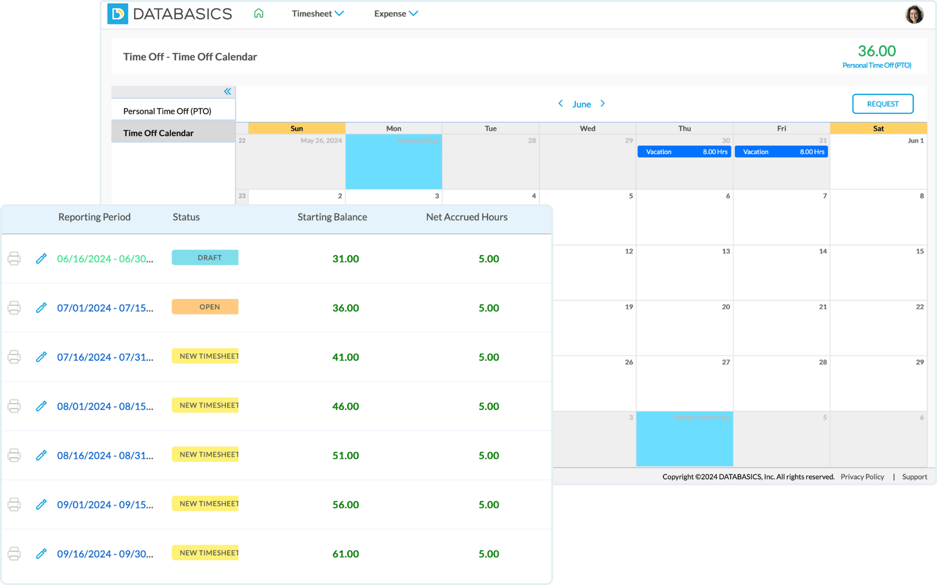Screen dimensions: 937x585
Task: Open the profile avatar menu
Action: point(915,14)
